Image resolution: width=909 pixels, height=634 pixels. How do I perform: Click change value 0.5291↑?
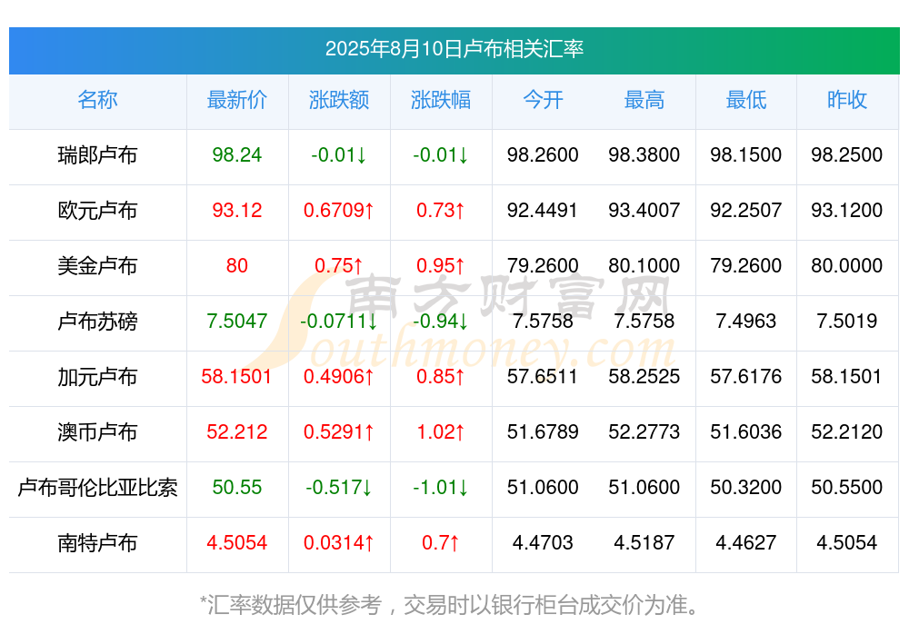coord(339,432)
